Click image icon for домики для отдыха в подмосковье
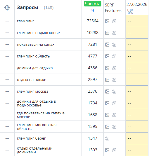 pos(107,103)
